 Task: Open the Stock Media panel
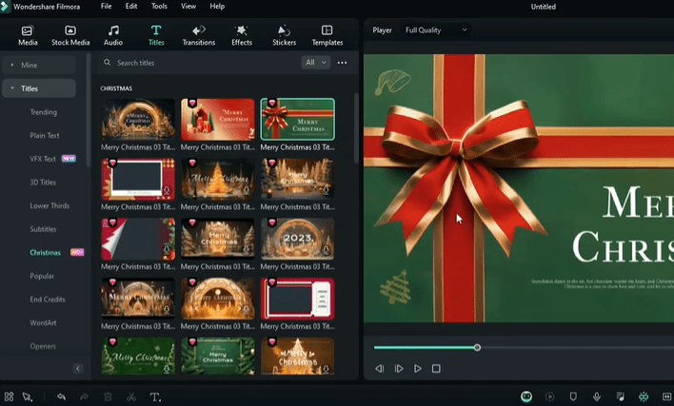[70, 35]
